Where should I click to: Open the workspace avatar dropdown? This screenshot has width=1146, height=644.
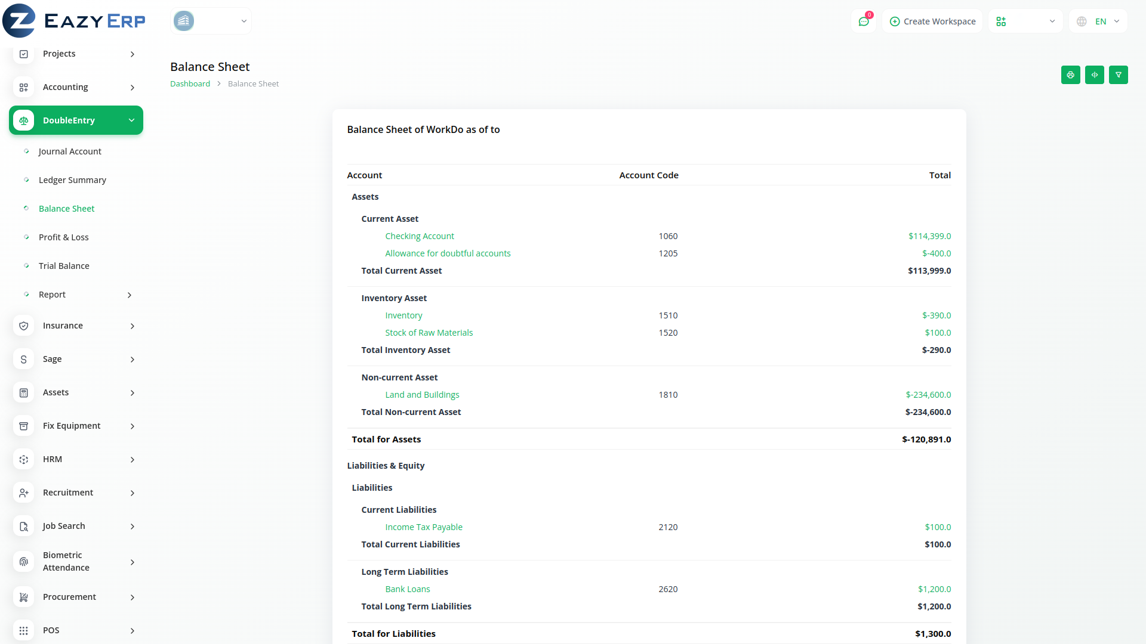(211, 21)
